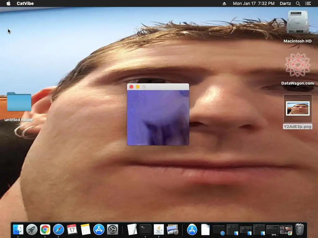Open Notification Center list icon
Viewport: 318px width, 238px height.
pos(308,3)
